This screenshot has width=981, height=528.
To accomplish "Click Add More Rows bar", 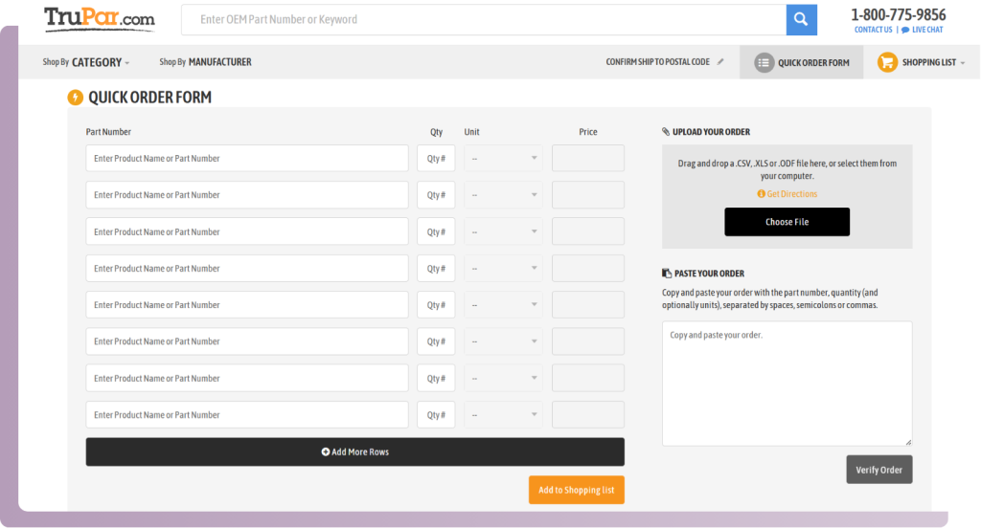I will (x=354, y=451).
